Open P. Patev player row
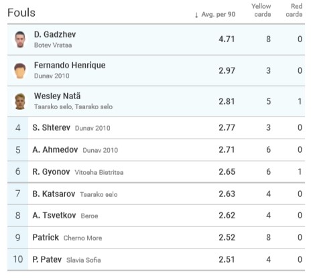Screen dimensions: 317x278 [x=156, y=259]
